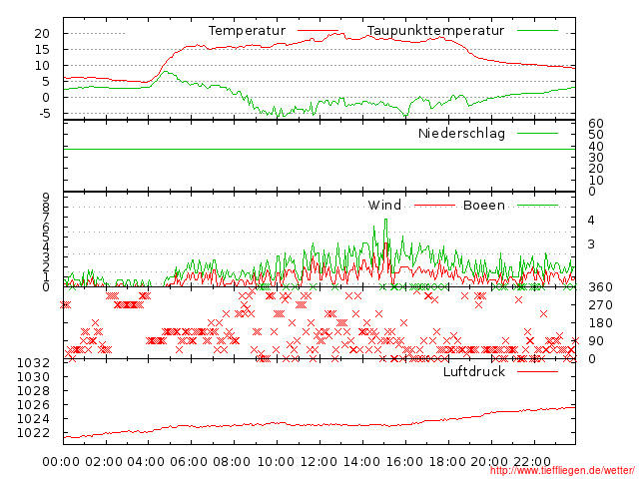Click the 02:00 time axis label
The height and width of the screenshot is (479, 639).
[104, 462]
